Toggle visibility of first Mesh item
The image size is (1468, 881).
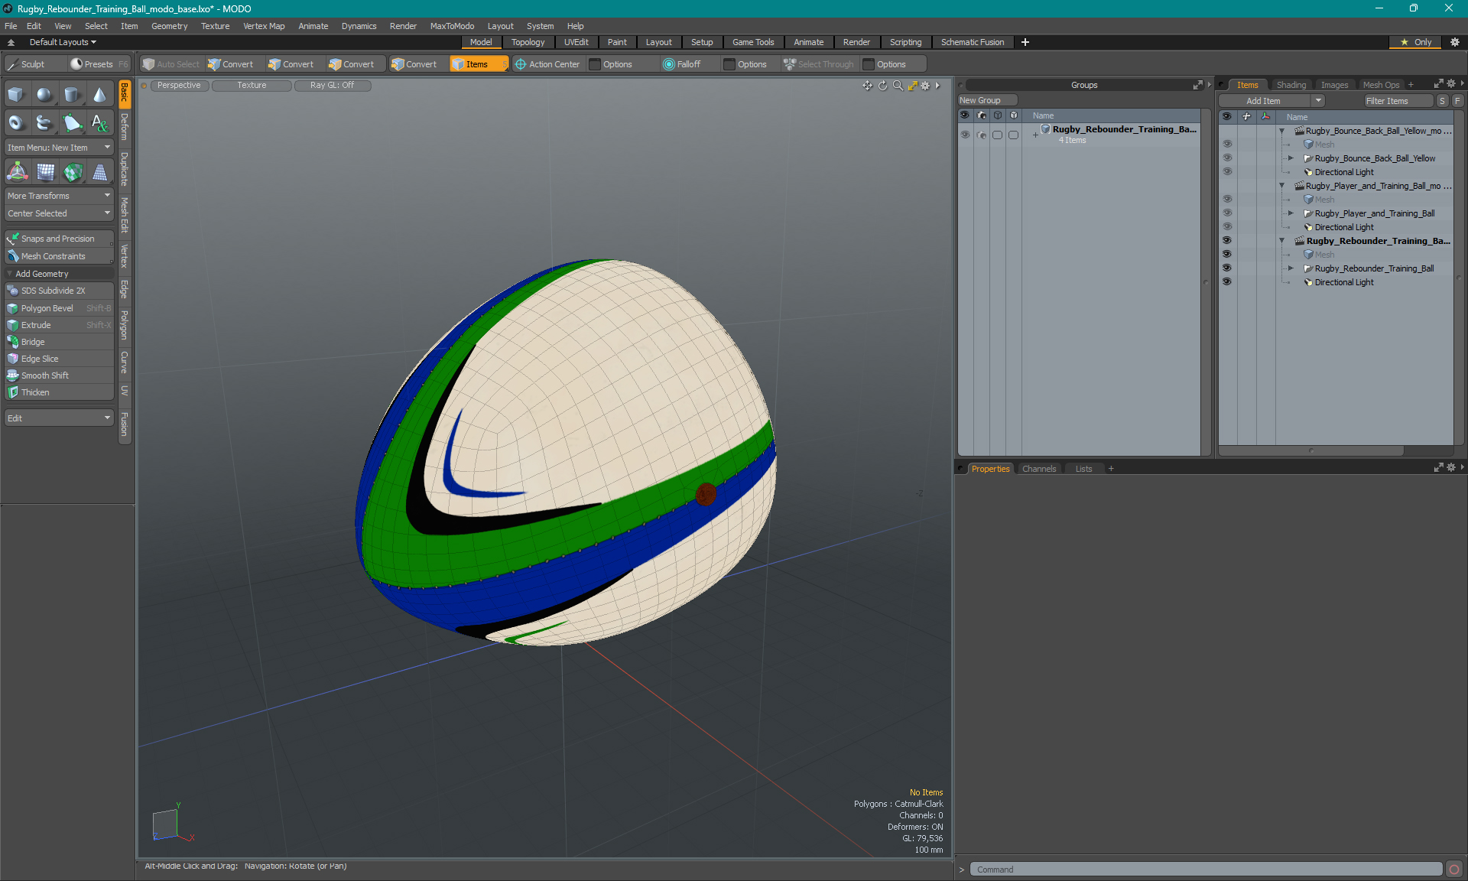(x=1227, y=145)
